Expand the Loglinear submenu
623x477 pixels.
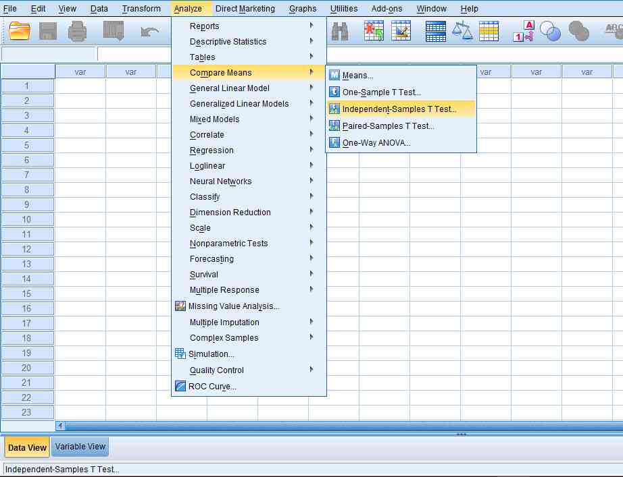click(249, 165)
